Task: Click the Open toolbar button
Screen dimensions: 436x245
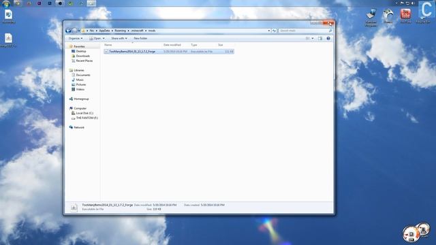Action: [95, 38]
